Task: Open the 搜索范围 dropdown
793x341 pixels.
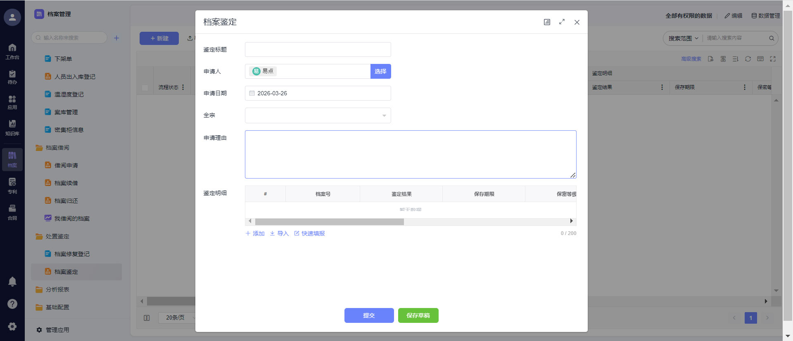Action: click(683, 38)
